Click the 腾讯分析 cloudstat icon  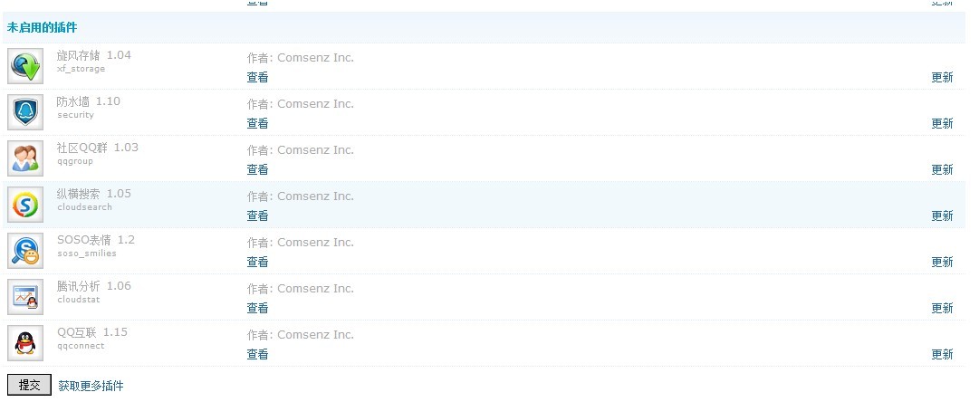point(25,297)
